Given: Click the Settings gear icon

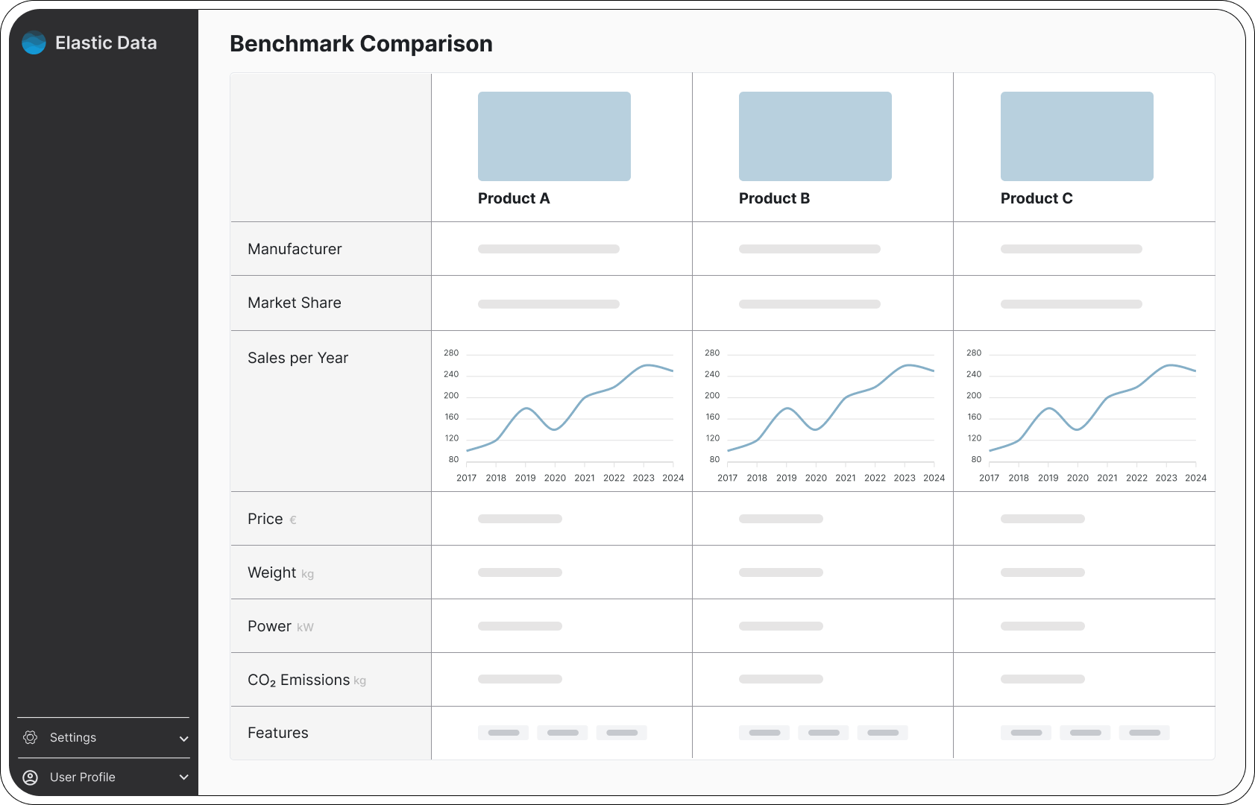Looking at the screenshot, I should point(31,737).
